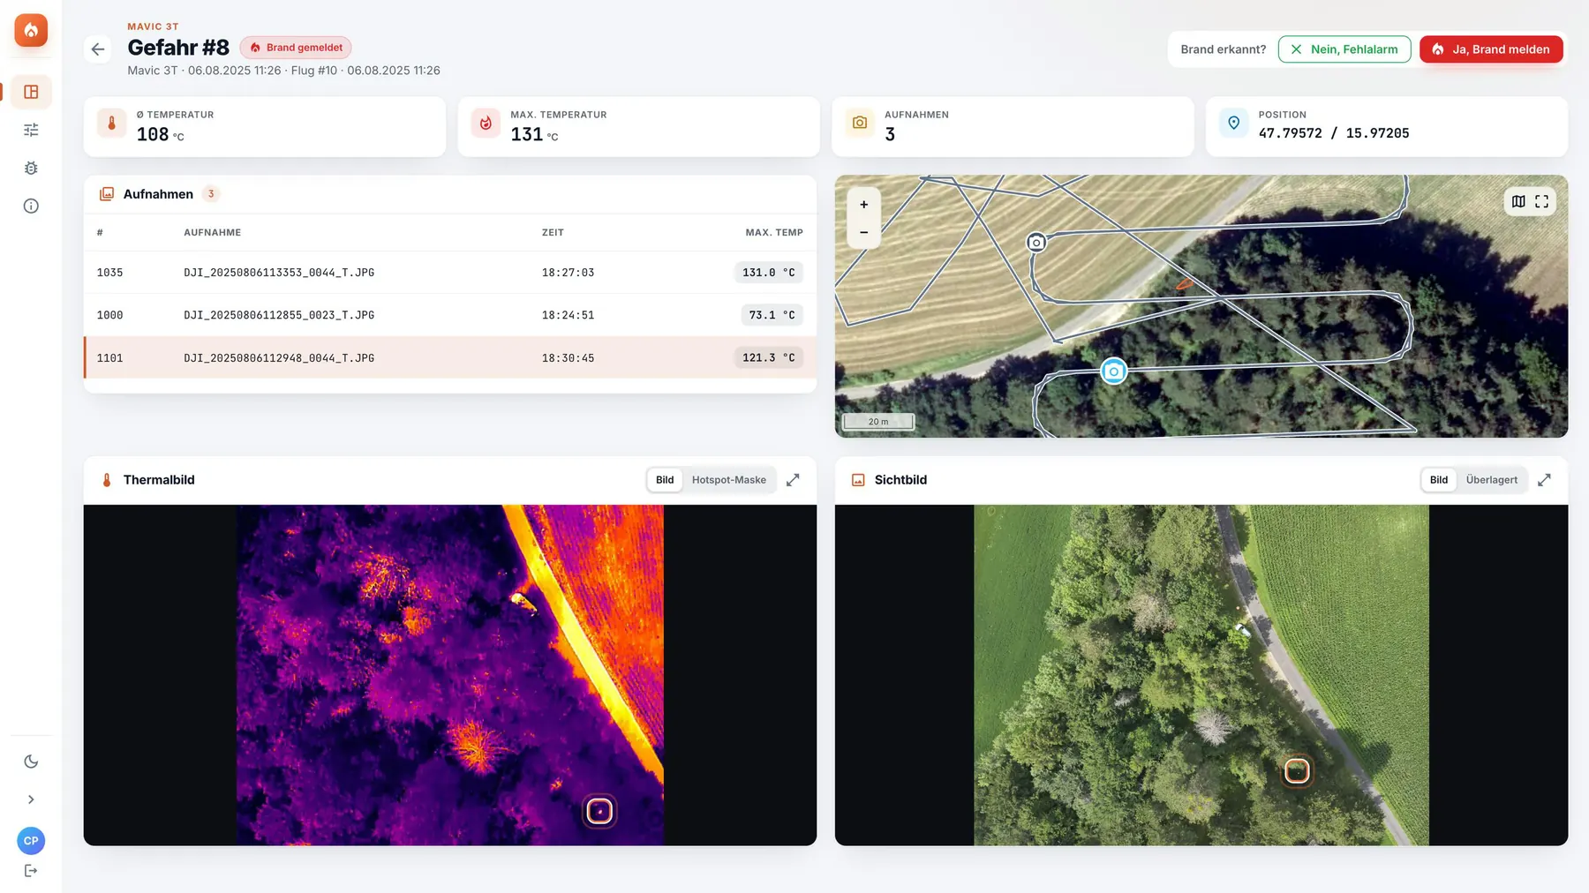
Task: Click the ZEIT column header
Action: pyautogui.click(x=553, y=233)
